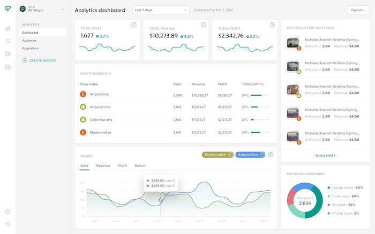Open the shapes grid sidebar icon
The height and width of the screenshot is (234, 375).
[7, 54]
